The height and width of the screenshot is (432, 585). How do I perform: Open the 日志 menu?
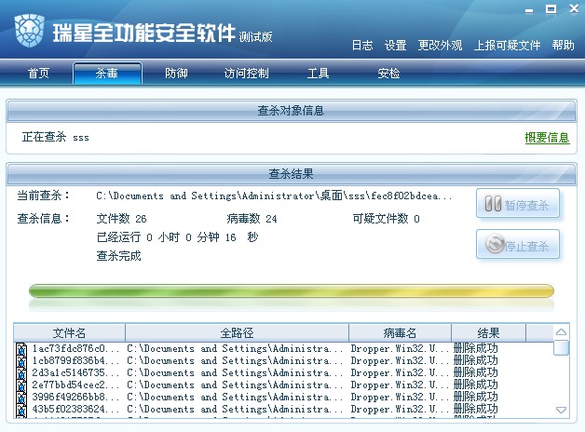pos(362,46)
